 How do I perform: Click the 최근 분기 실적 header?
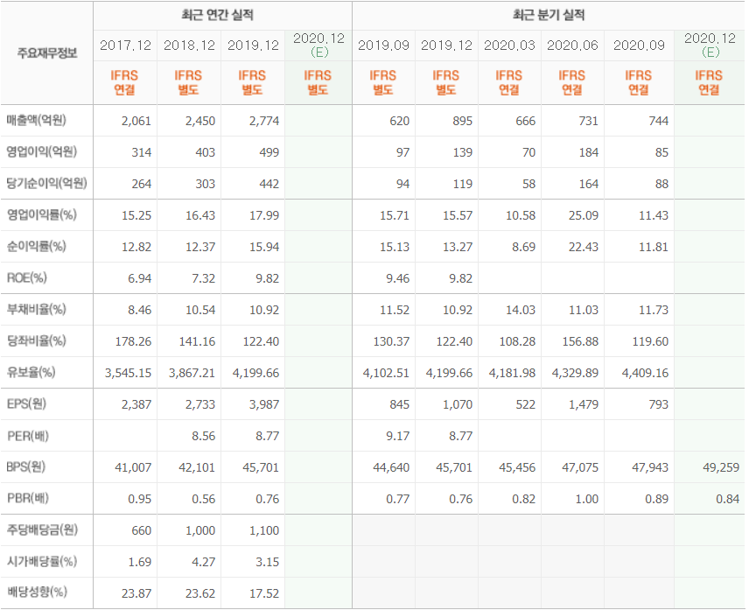(548, 15)
